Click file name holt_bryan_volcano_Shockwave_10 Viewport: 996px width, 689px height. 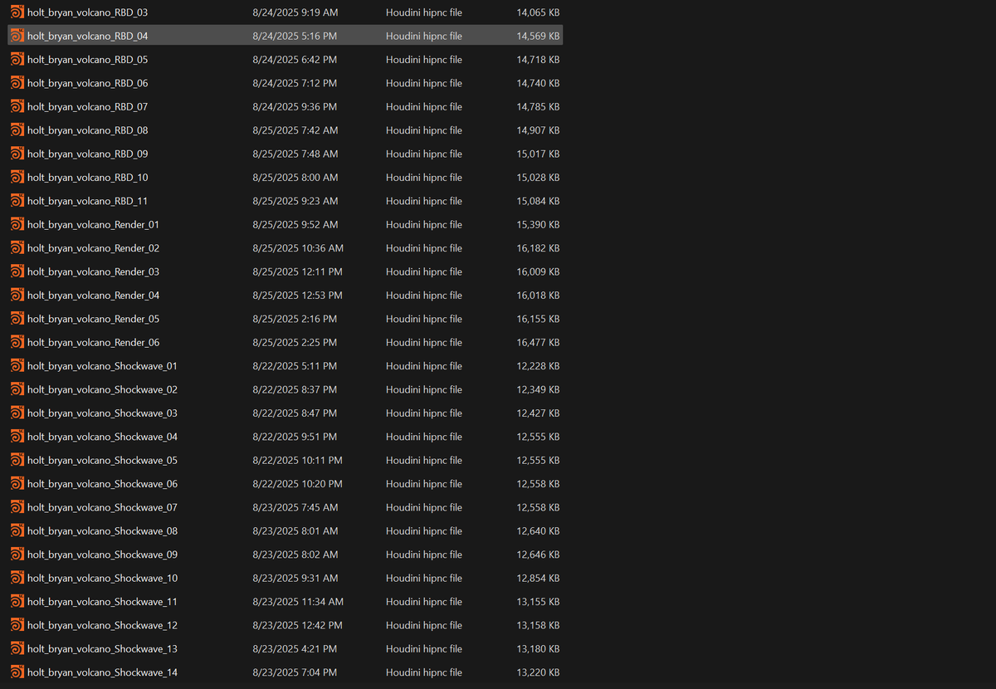tap(102, 578)
